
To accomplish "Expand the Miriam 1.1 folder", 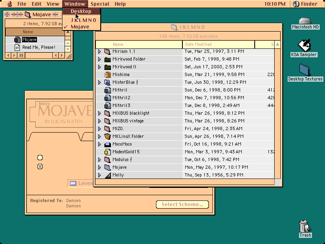I will [100, 52].
